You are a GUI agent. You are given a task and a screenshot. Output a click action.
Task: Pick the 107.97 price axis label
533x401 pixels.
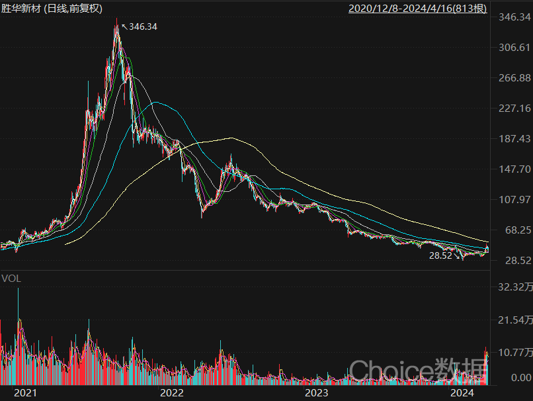pyautogui.click(x=514, y=200)
